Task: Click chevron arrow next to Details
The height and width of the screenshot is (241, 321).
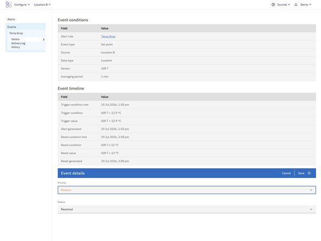Action: tap(43, 39)
